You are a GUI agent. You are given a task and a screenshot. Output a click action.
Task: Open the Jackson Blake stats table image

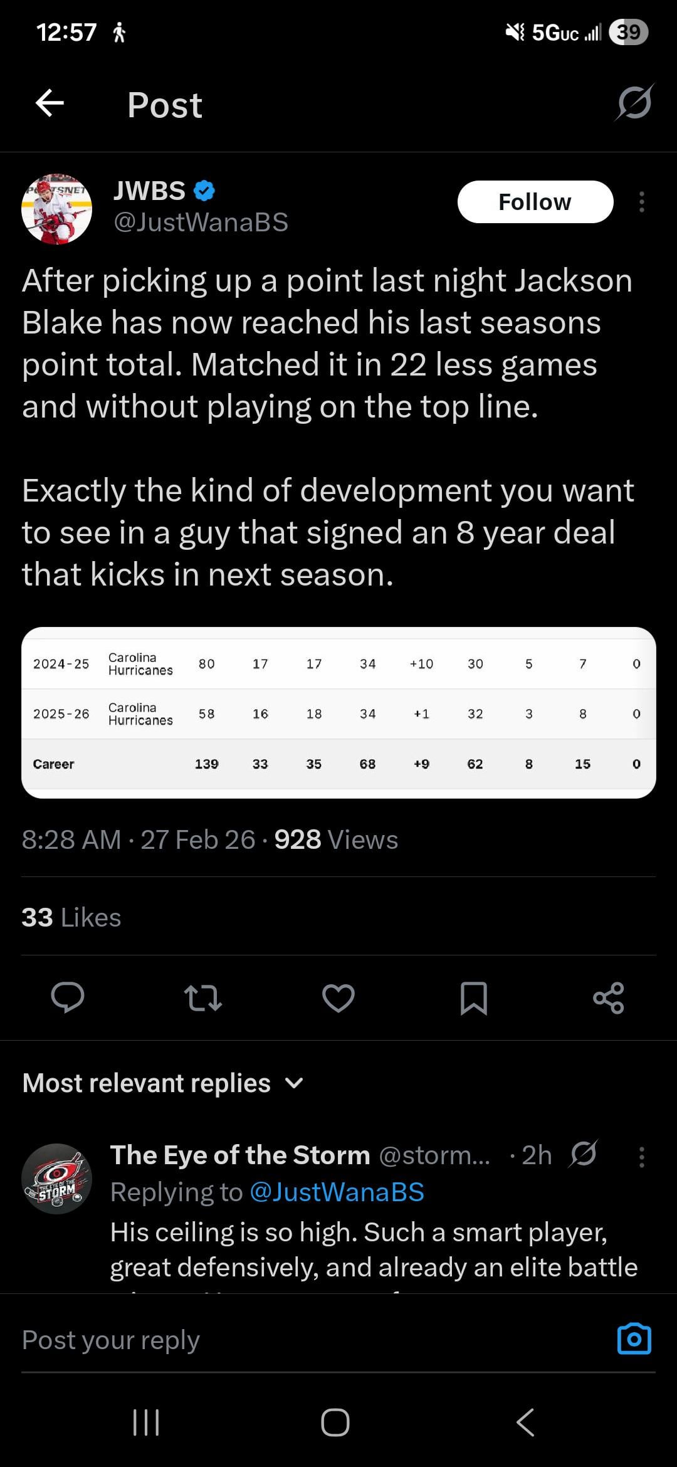[x=338, y=712]
